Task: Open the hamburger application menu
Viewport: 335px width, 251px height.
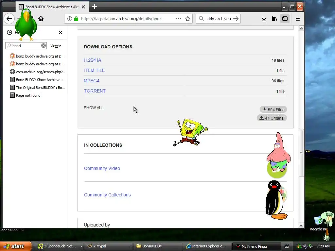Action: coord(298,19)
